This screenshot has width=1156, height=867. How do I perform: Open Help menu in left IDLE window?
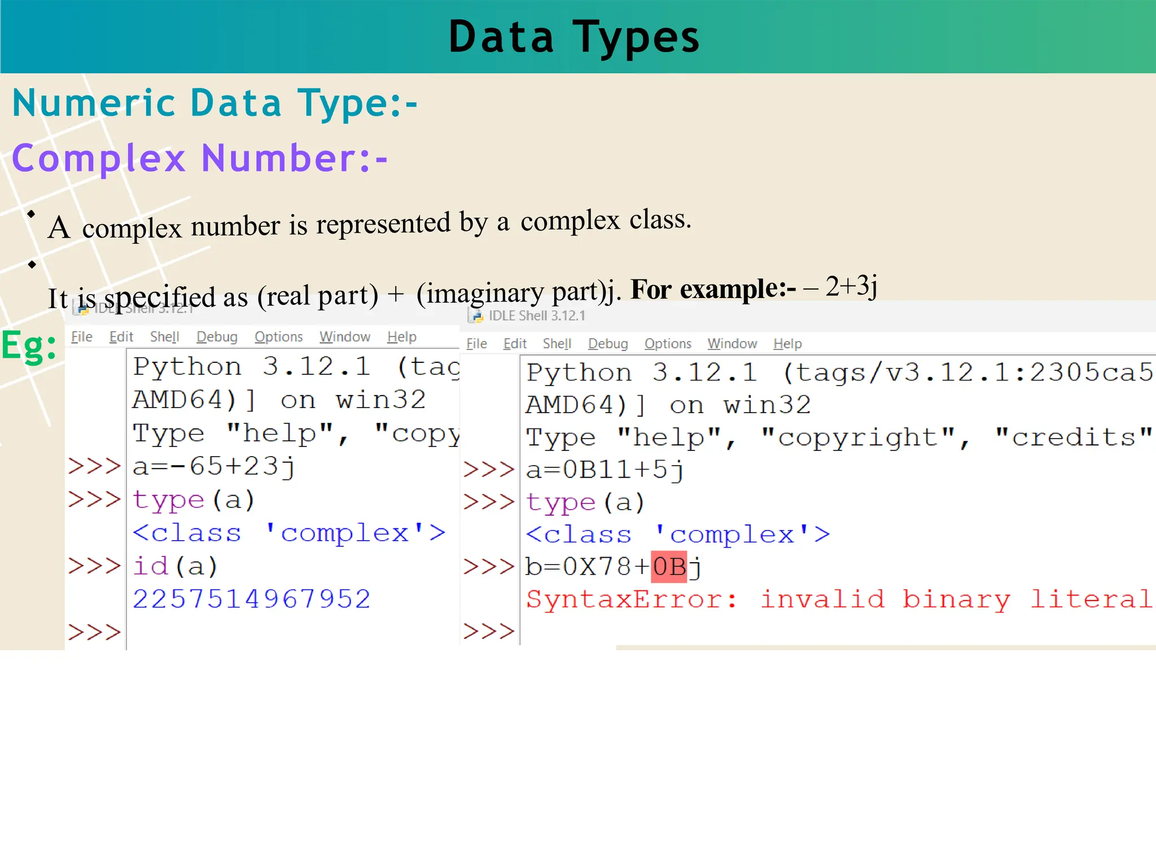tap(401, 337)
